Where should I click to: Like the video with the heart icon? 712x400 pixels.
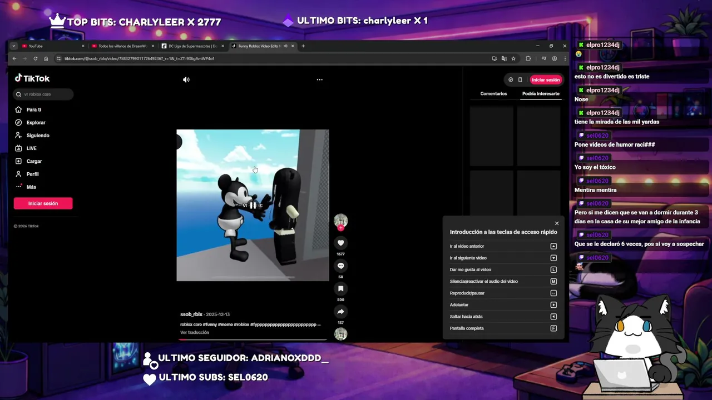point(340,243)
